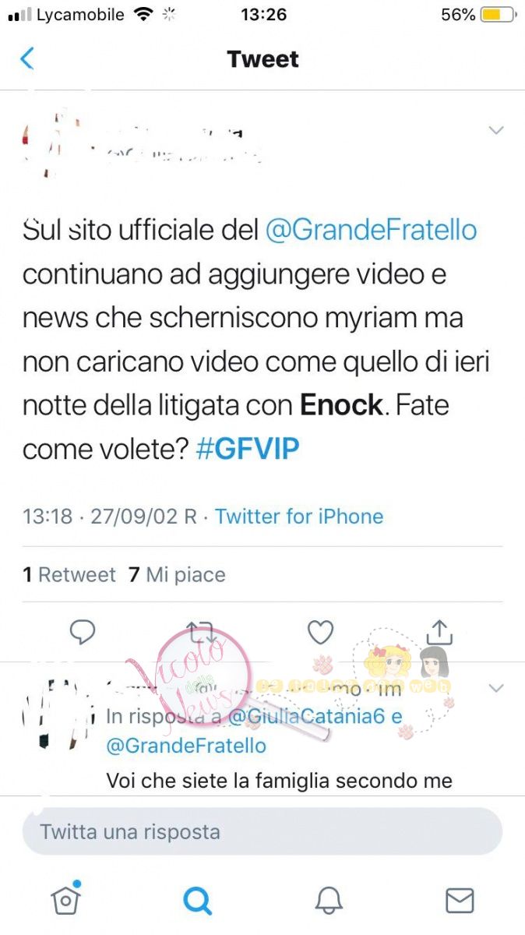Tap the retweet arrows icon
The height and width of the screenshot is (935, 525).
[201, 633]
